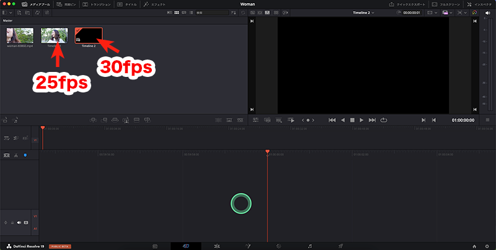Play the timeline in reverse

click(343, 120)
